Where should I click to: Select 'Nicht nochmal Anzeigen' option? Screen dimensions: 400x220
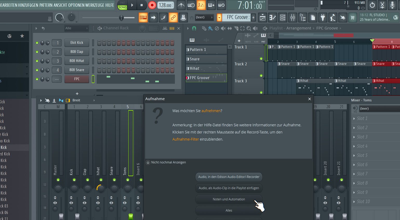pyautogui.click(x=148, y=162)
